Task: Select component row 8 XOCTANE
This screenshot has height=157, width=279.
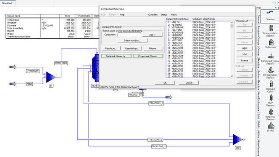Action: (x=198, y=40)
